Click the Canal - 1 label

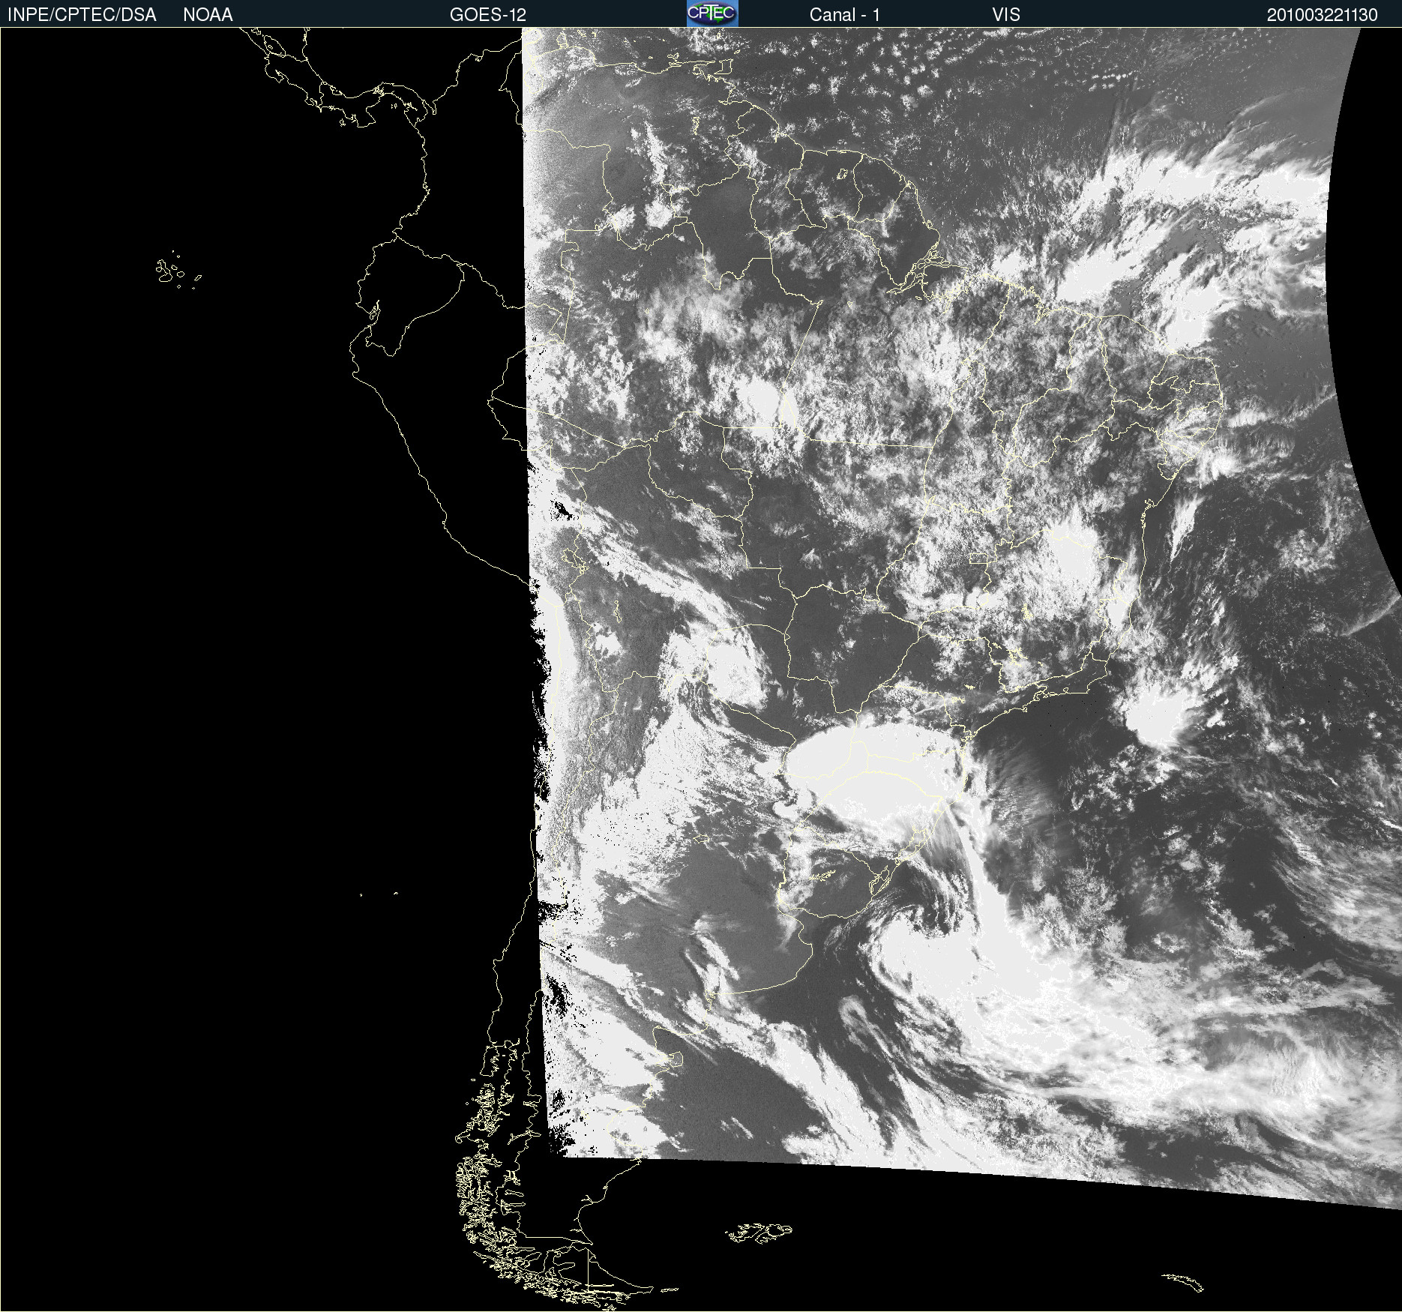[x=845, y=14]
